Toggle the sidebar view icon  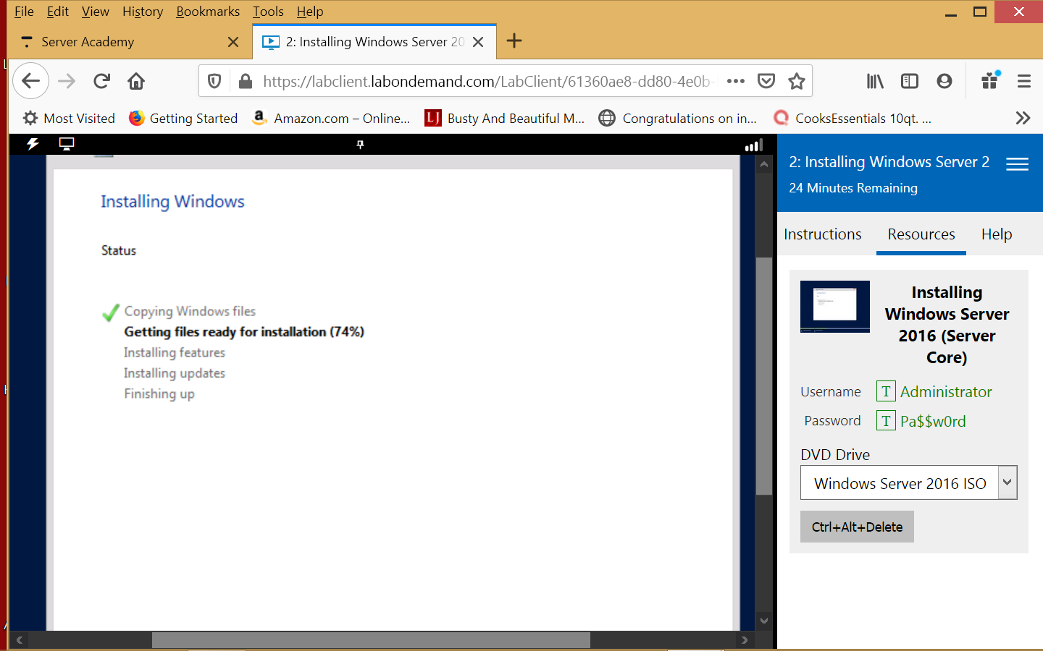(909, 81)
